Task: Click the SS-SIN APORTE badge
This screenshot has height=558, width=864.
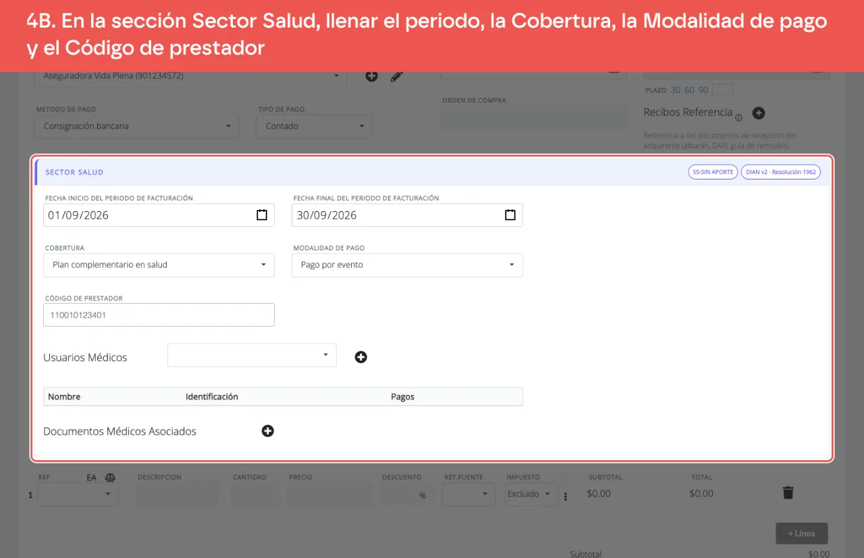Action: point(713,172)
